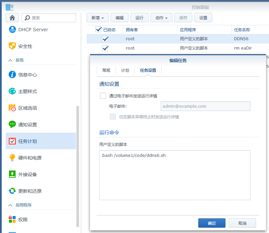Screen dimensions: 269x233
Task: Open 更新和还原 in the sidebar
Action: coord(30,191)
